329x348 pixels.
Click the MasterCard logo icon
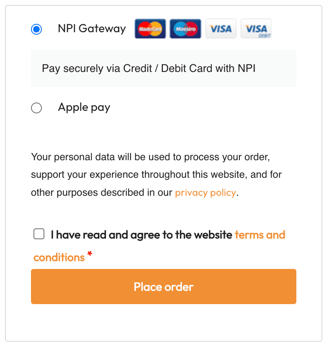coord(150,29)
